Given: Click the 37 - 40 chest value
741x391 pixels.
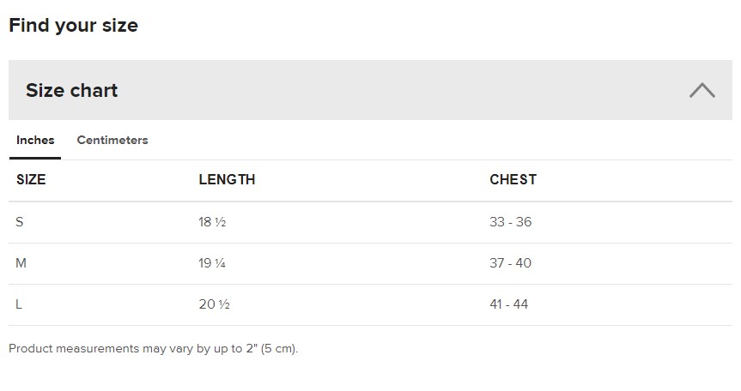Looking at the screenshot, I should click(510, 263).
